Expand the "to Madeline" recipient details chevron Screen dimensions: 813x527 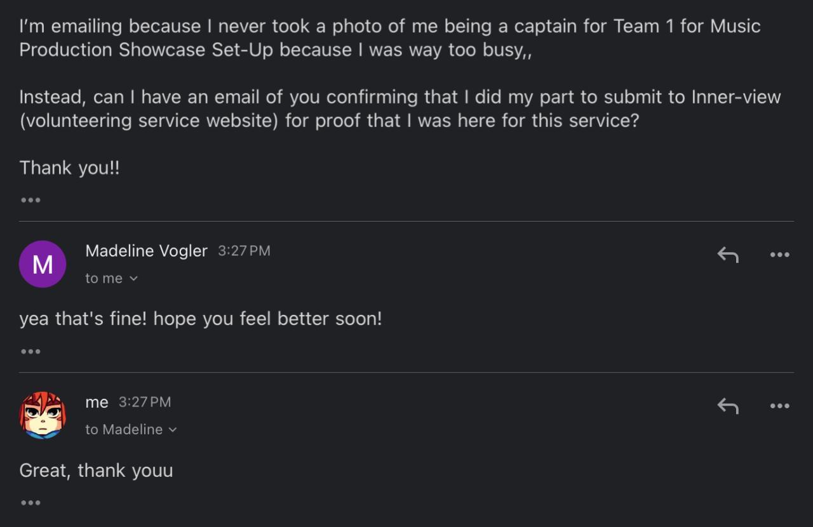coord(173,430)
